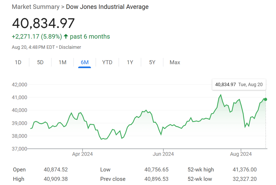Choose the 5Y chart tab

152,62
